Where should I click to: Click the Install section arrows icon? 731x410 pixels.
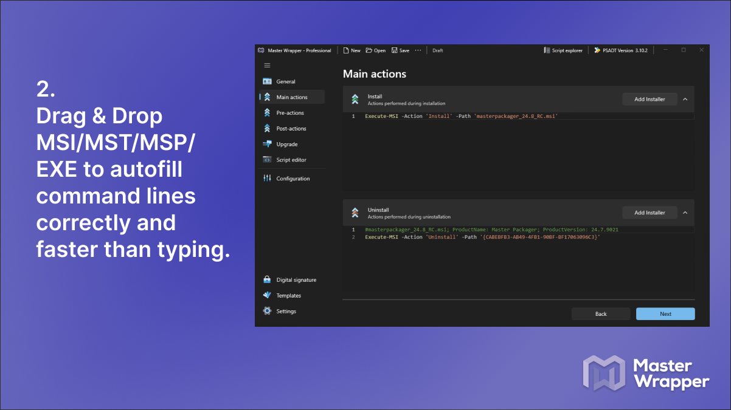click(x=355, y=99)
